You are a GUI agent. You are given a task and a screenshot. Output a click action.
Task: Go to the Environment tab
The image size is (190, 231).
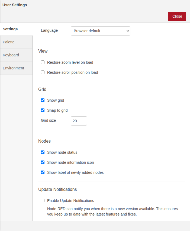(x=16, y=68)
